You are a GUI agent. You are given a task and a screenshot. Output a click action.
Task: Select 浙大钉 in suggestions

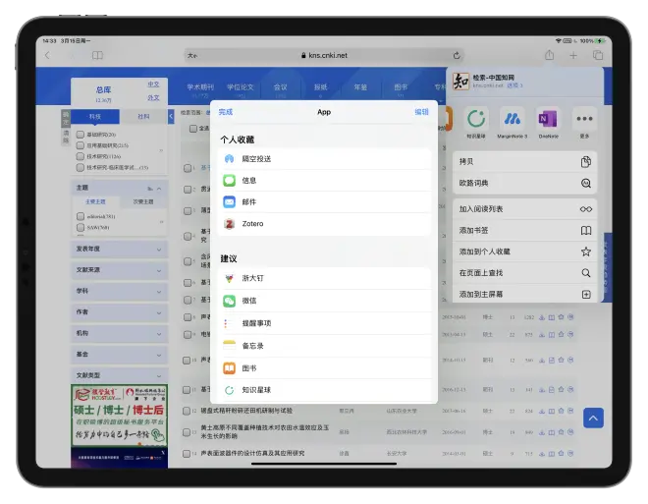coord(324,278)
